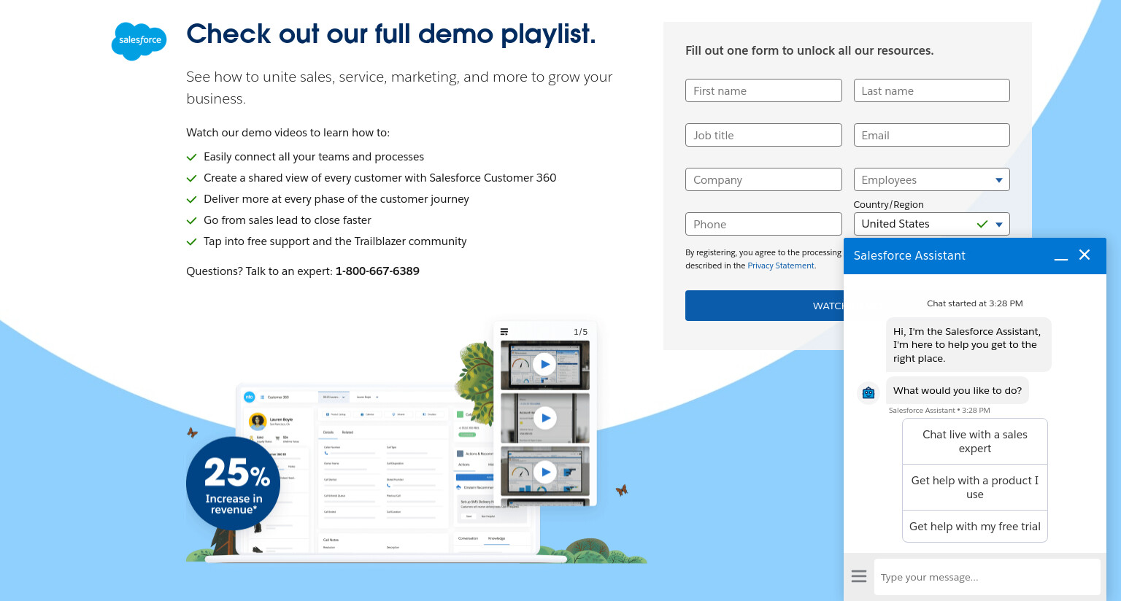The height and width of the screenshot is (601, 1121).
Task: Click the Phone input field
Action: click(x=763, y=224)
